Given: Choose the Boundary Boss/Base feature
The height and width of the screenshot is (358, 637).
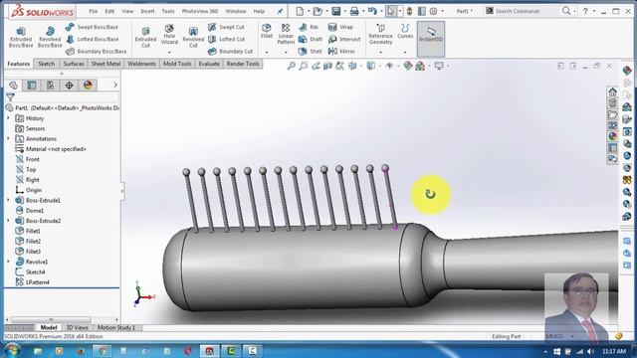Looking at the screenshot, I should click(x=96, y=51).
